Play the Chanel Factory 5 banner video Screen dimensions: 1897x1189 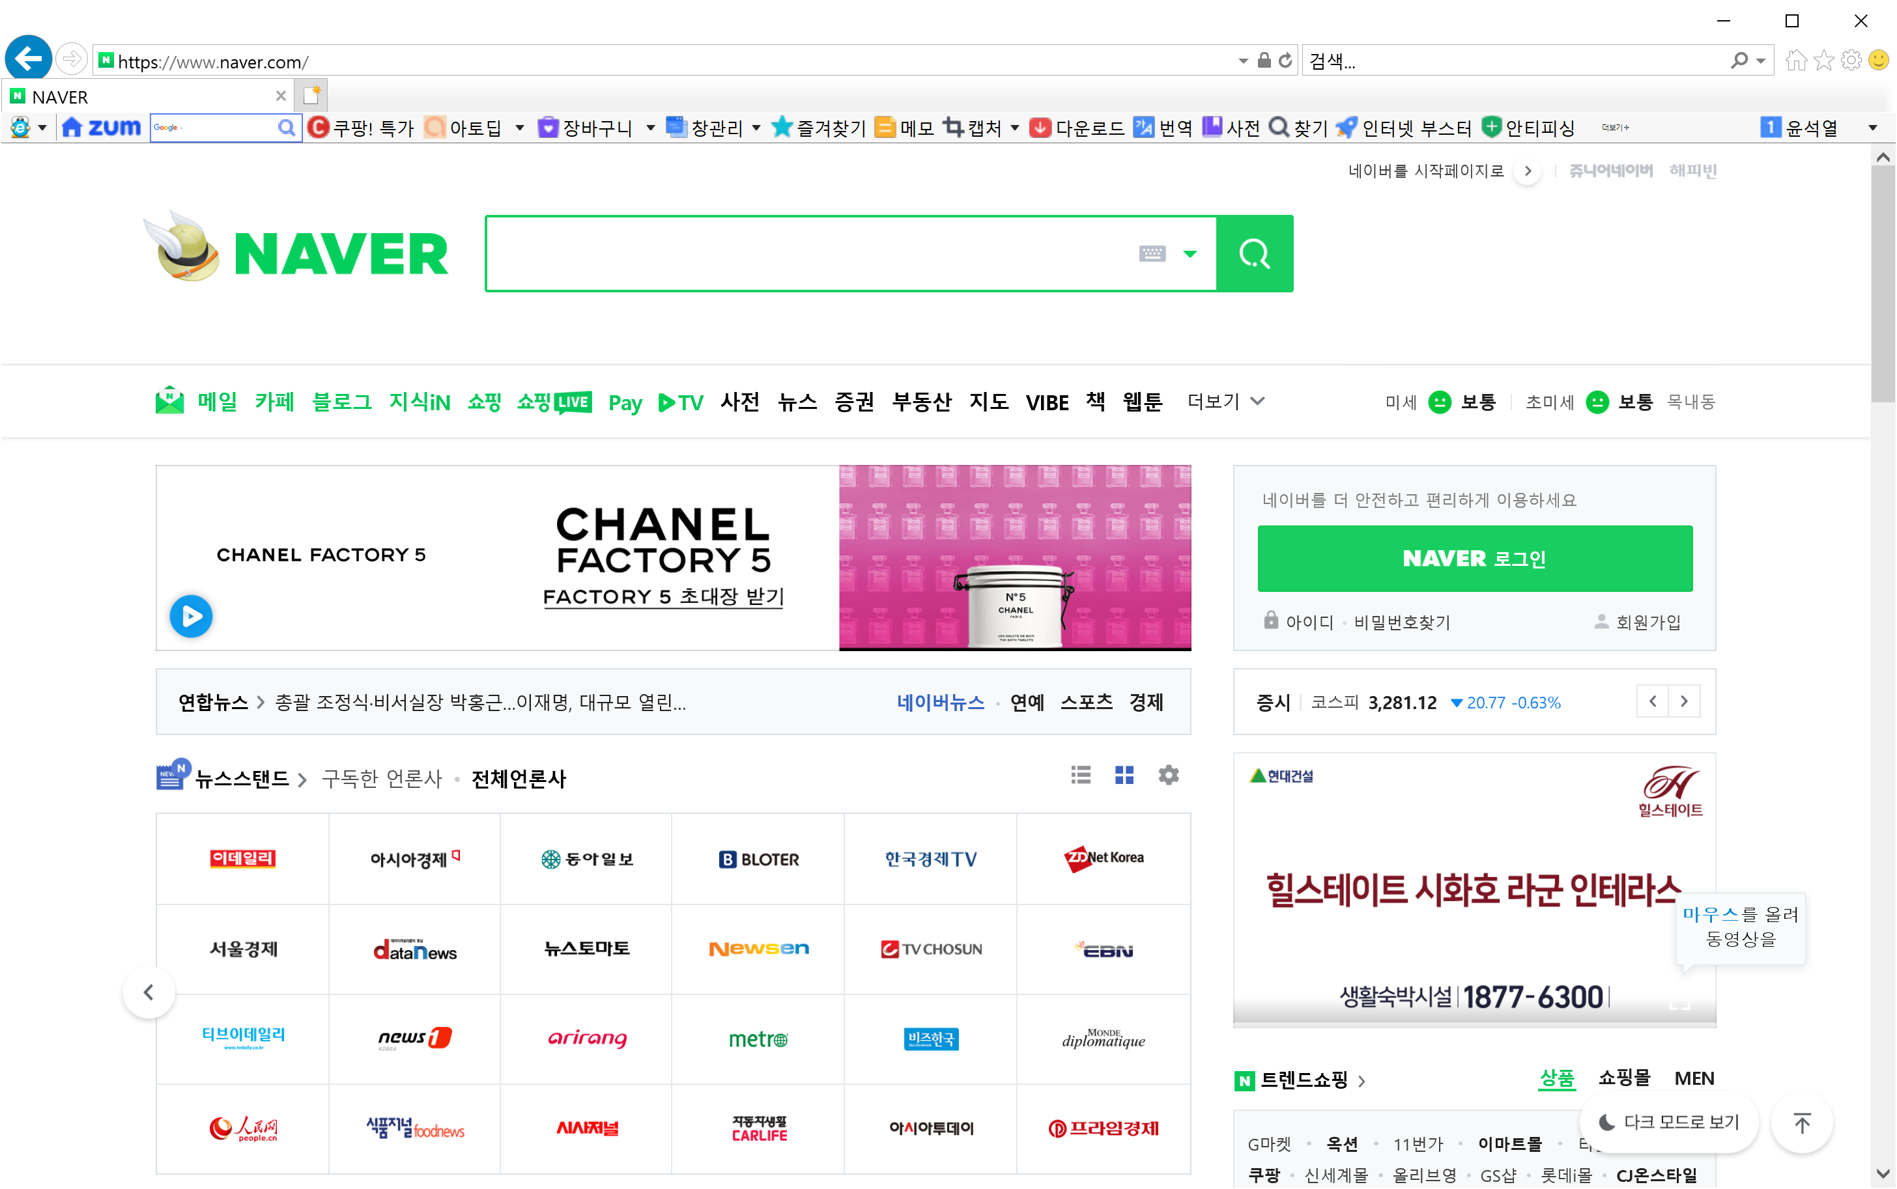click(x=191, y=616)
